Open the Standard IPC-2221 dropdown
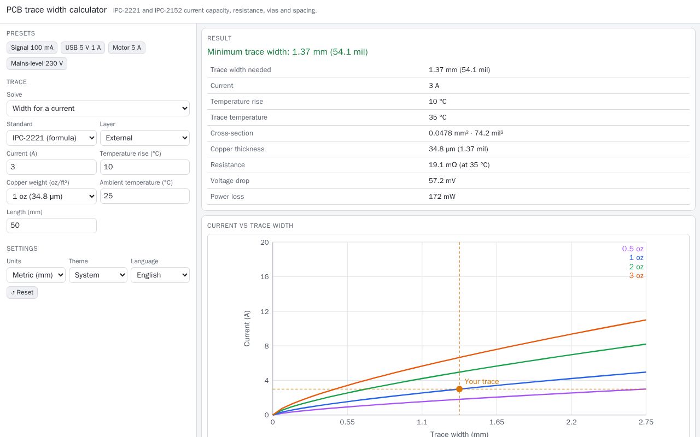Screen dimensions: 700x437 [51, 138]
